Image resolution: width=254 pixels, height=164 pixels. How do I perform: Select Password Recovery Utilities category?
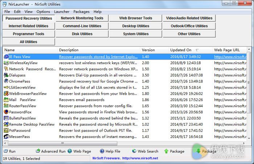coord(29,18)
